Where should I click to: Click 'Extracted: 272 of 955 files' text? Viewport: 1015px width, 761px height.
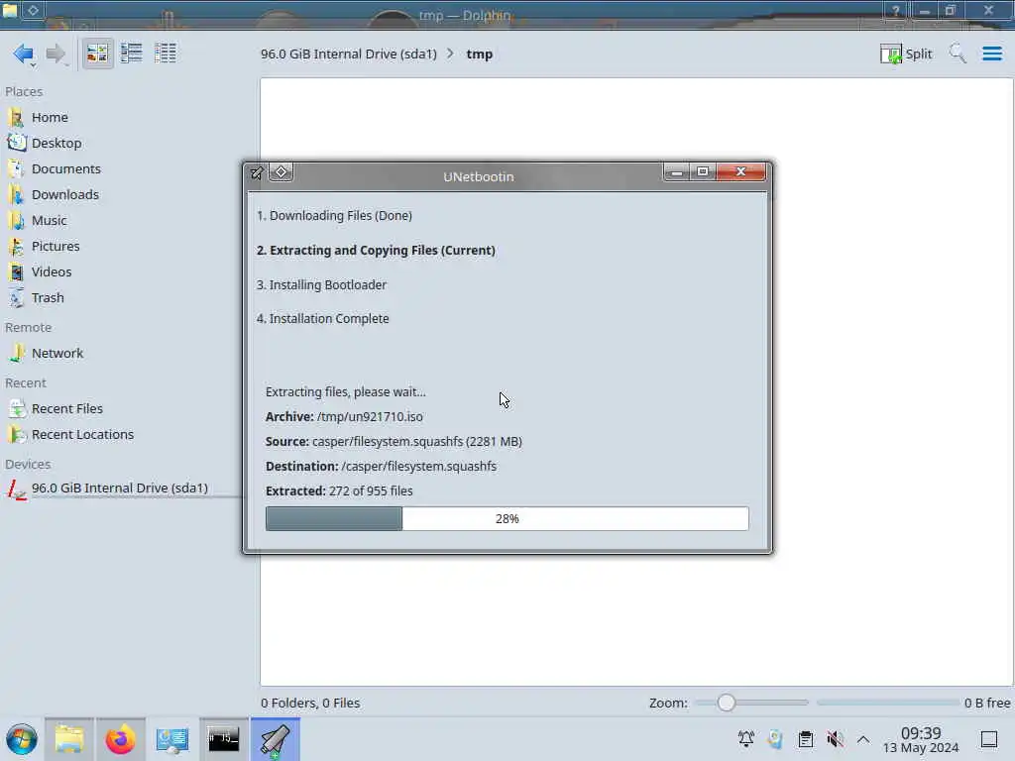[x=339, y=490]
